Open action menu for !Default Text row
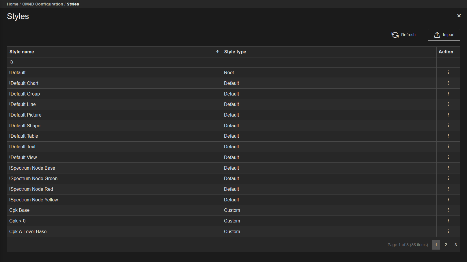467x262 pixels. tap(448, 147)
